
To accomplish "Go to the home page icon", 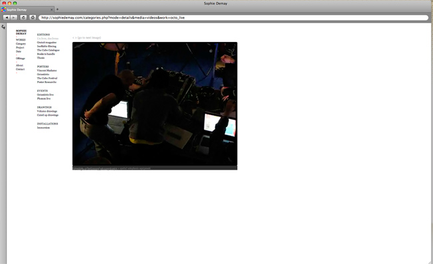I will (x=33, y=17).
